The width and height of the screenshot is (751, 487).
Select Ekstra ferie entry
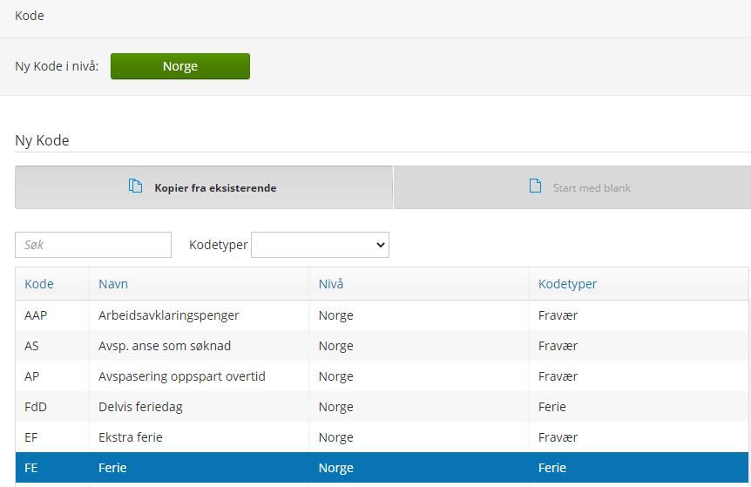point(131,437)
